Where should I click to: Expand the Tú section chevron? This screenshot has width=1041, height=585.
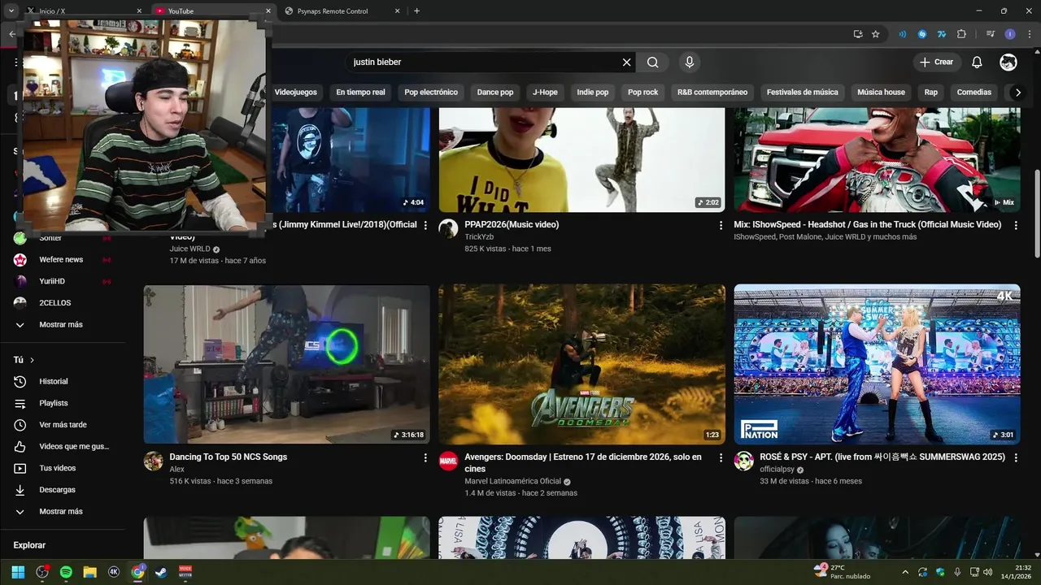coord(32,360)
